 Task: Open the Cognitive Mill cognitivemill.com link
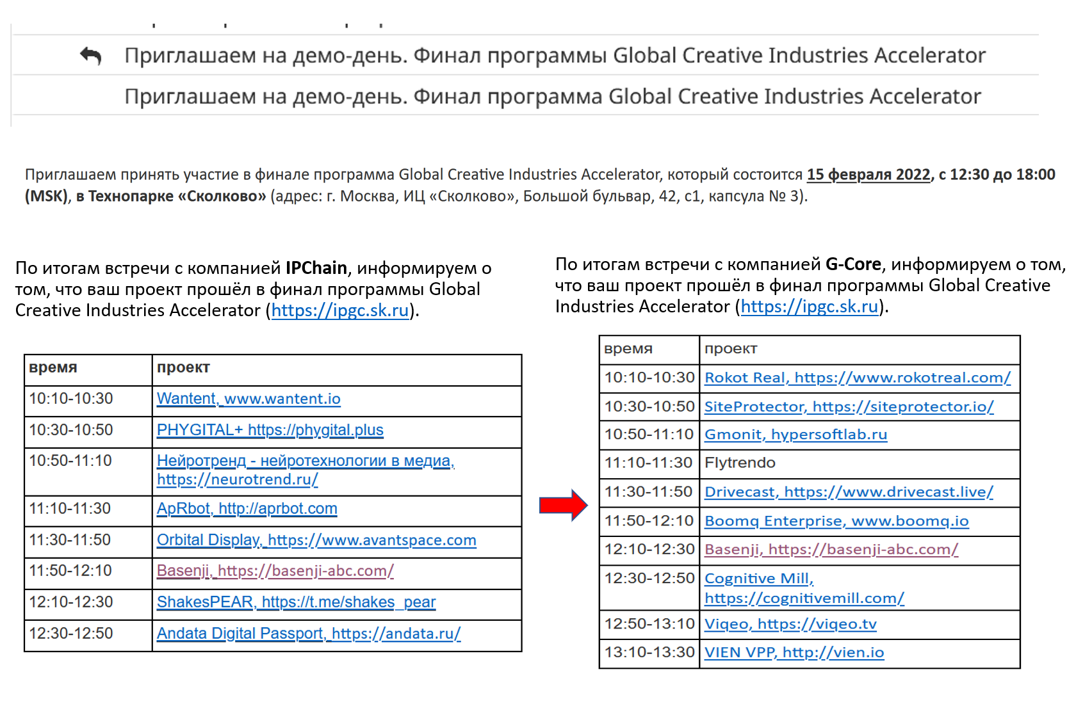tap(804, 588)
